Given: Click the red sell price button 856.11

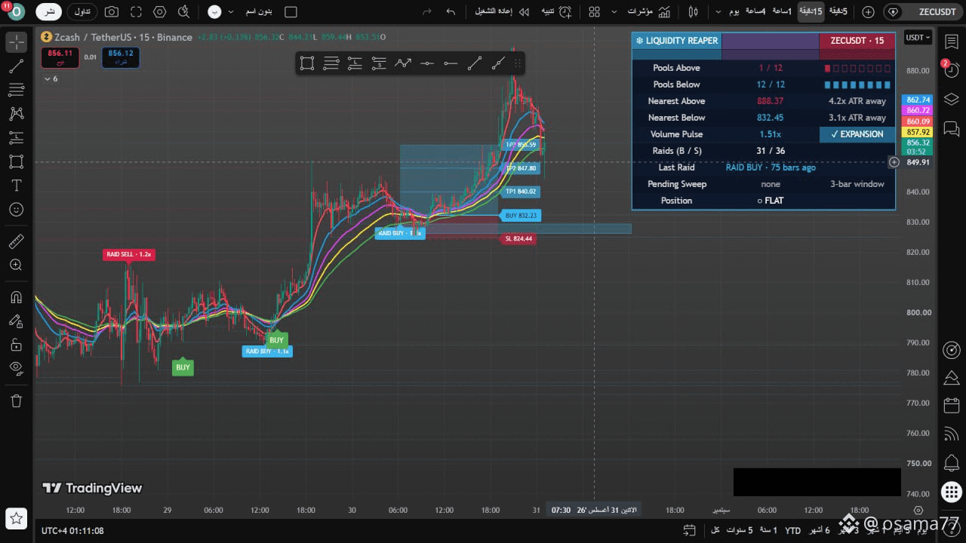Looking at the screenshot, I should coord(60,57).
